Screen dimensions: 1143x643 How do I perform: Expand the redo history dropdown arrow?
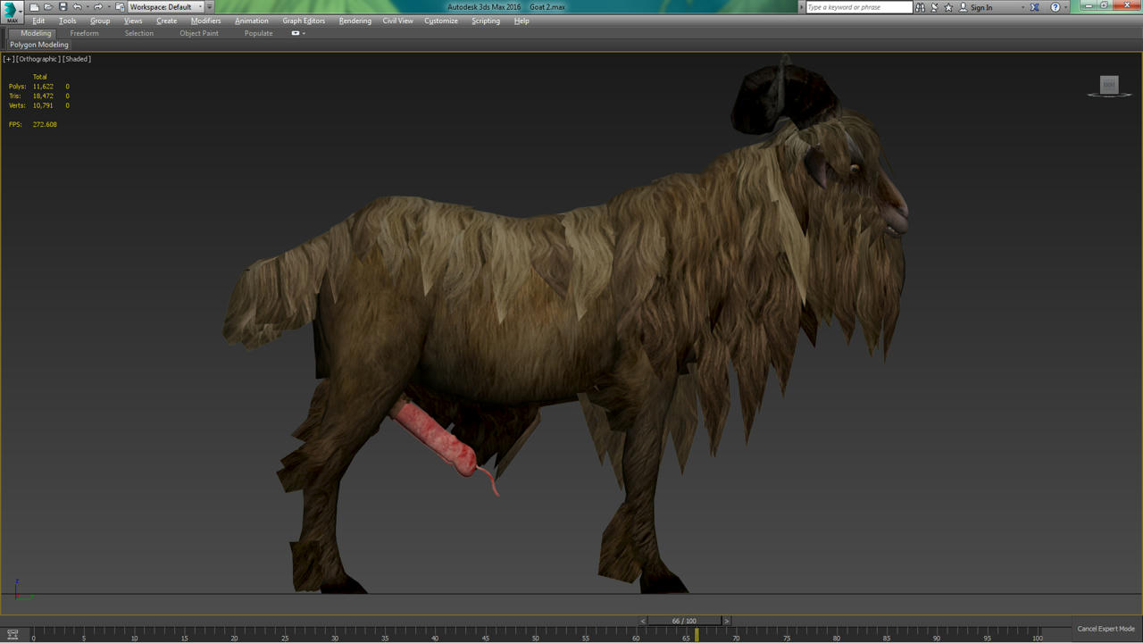(109, 7)
